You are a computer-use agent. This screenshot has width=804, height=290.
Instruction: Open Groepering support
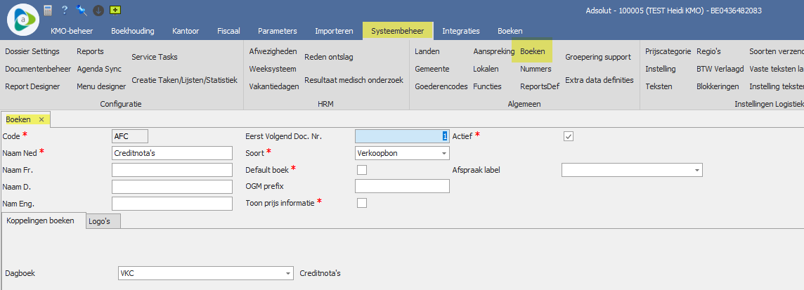pyautogui.click(x=598, y=57)
